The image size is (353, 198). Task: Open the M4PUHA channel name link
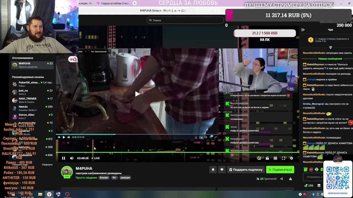[84, 168]
